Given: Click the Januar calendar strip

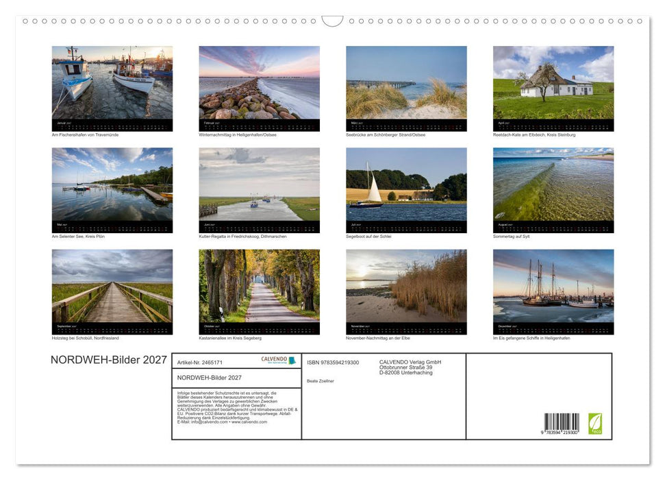Looking at the screenshot, I should click(x=112, y=125).
